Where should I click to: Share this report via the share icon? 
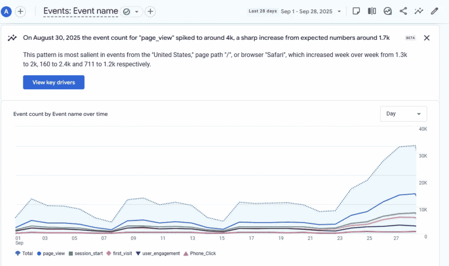coord(403,11)
